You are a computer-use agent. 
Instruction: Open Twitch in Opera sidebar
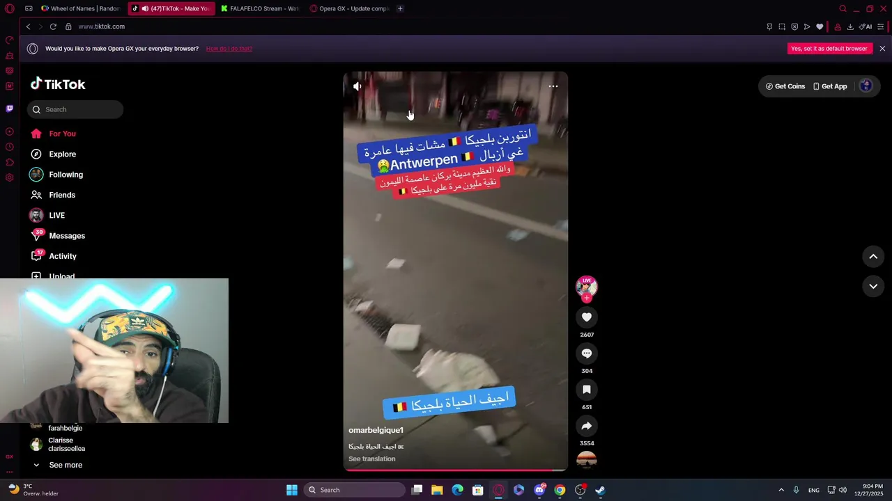coord(10,109)
